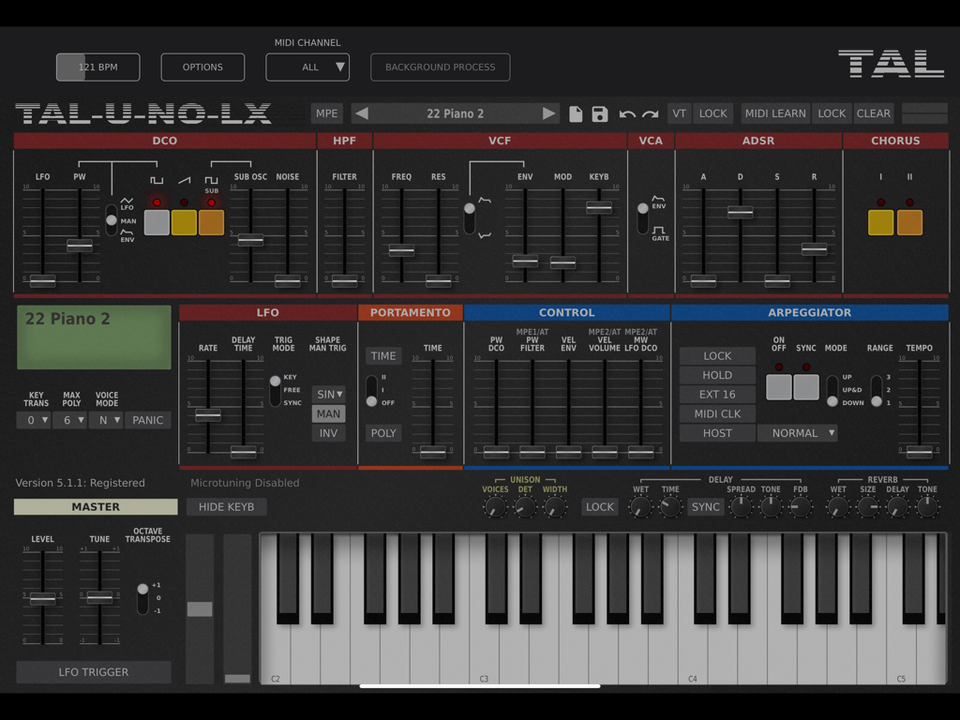Undo the last change
Image resolution: width=960 pixels, height=720 pixels.
pos(626,112)
